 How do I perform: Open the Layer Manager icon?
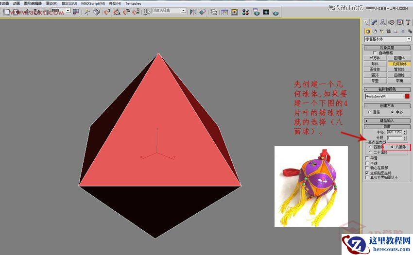coord(214,12)
